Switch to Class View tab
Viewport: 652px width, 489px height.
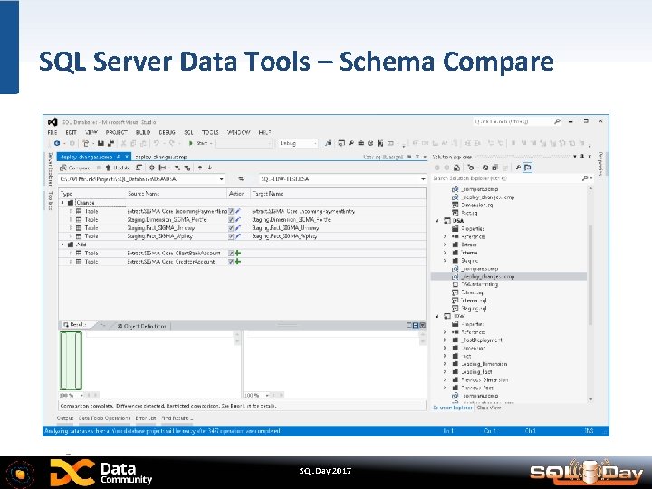489,407
